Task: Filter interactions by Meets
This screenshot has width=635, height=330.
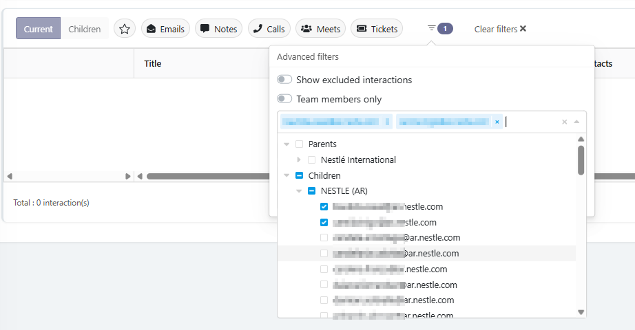Action: (x=321, y=29)
